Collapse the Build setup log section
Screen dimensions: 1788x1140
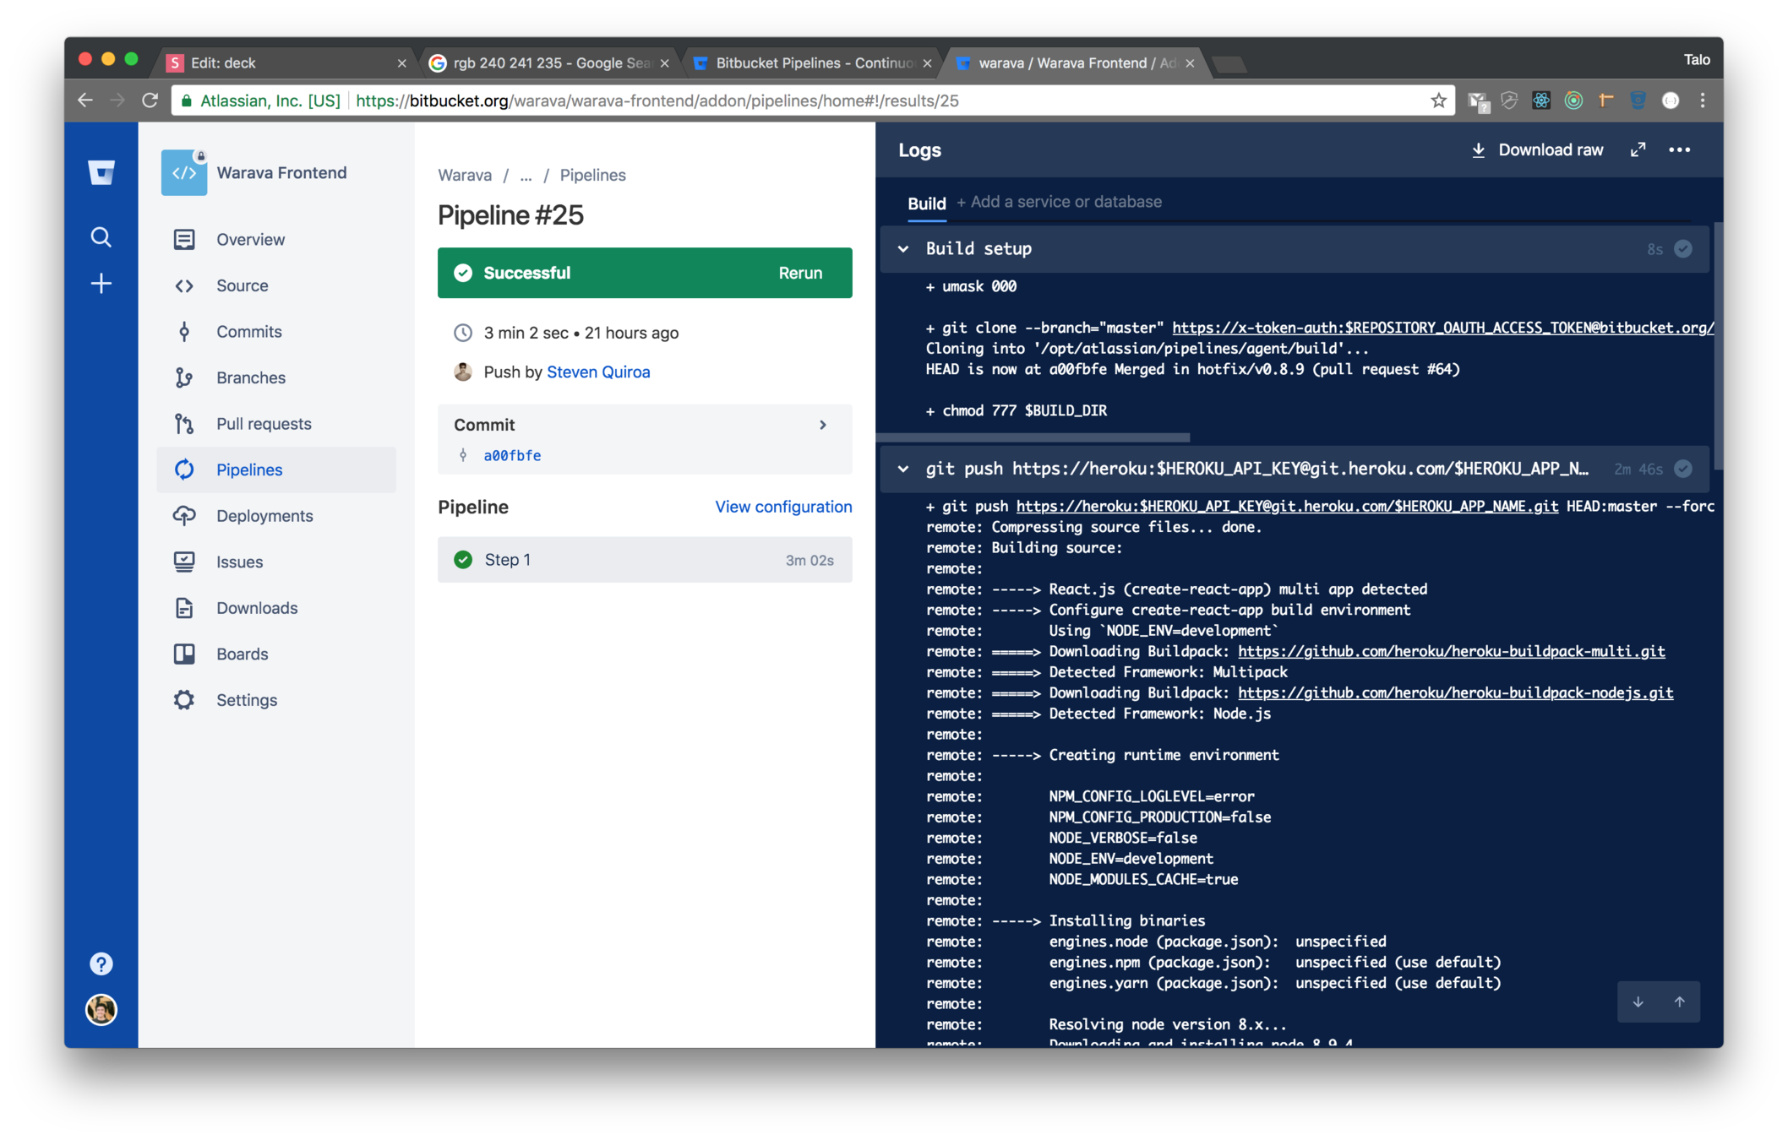tap(903, 249)
